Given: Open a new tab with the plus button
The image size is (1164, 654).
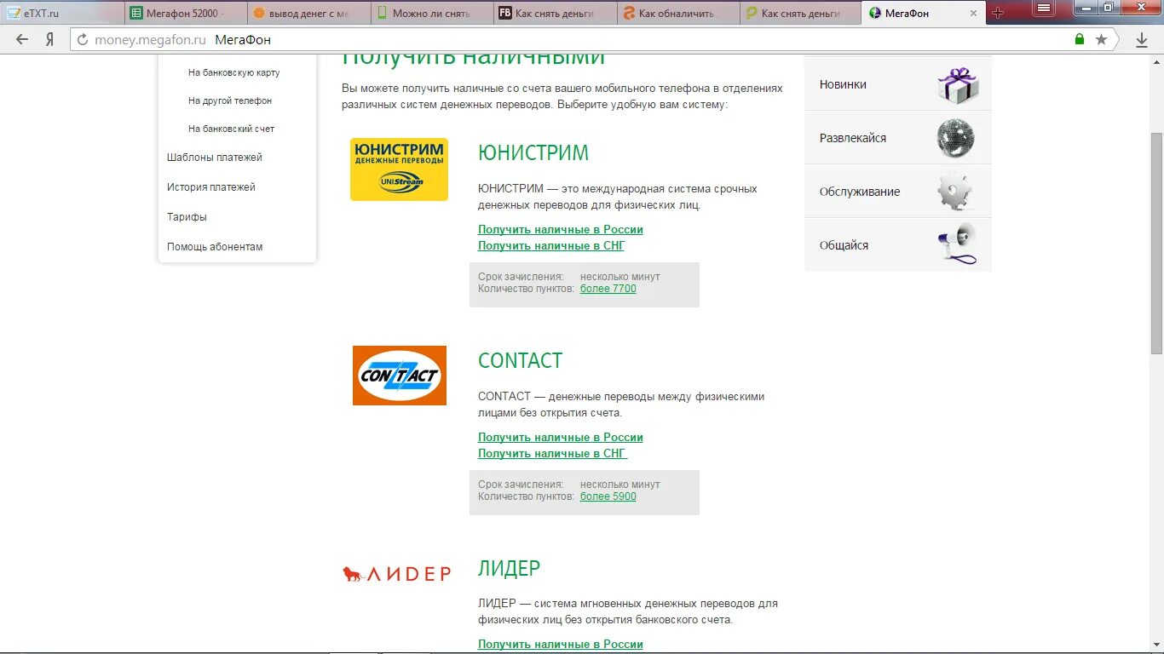Looking at the screenshot, I should coord(998,13).
